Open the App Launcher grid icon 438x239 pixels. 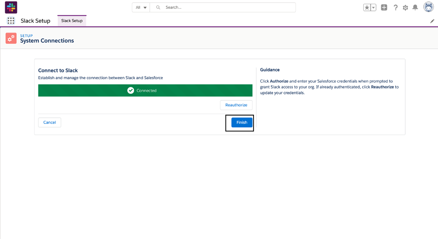(x=11, y=21)
